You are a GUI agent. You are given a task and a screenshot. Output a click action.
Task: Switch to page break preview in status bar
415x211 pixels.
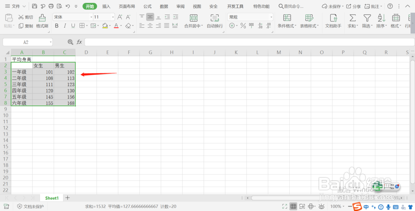(x=302, y=206)
